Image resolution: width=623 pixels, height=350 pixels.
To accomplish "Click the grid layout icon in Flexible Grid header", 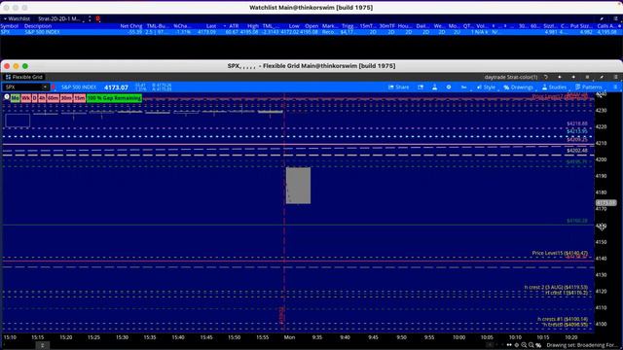I will tap(587, 77).
